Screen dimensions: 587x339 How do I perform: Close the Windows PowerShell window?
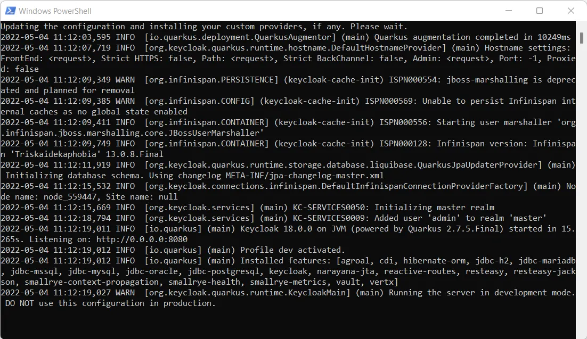click(571, 11)
